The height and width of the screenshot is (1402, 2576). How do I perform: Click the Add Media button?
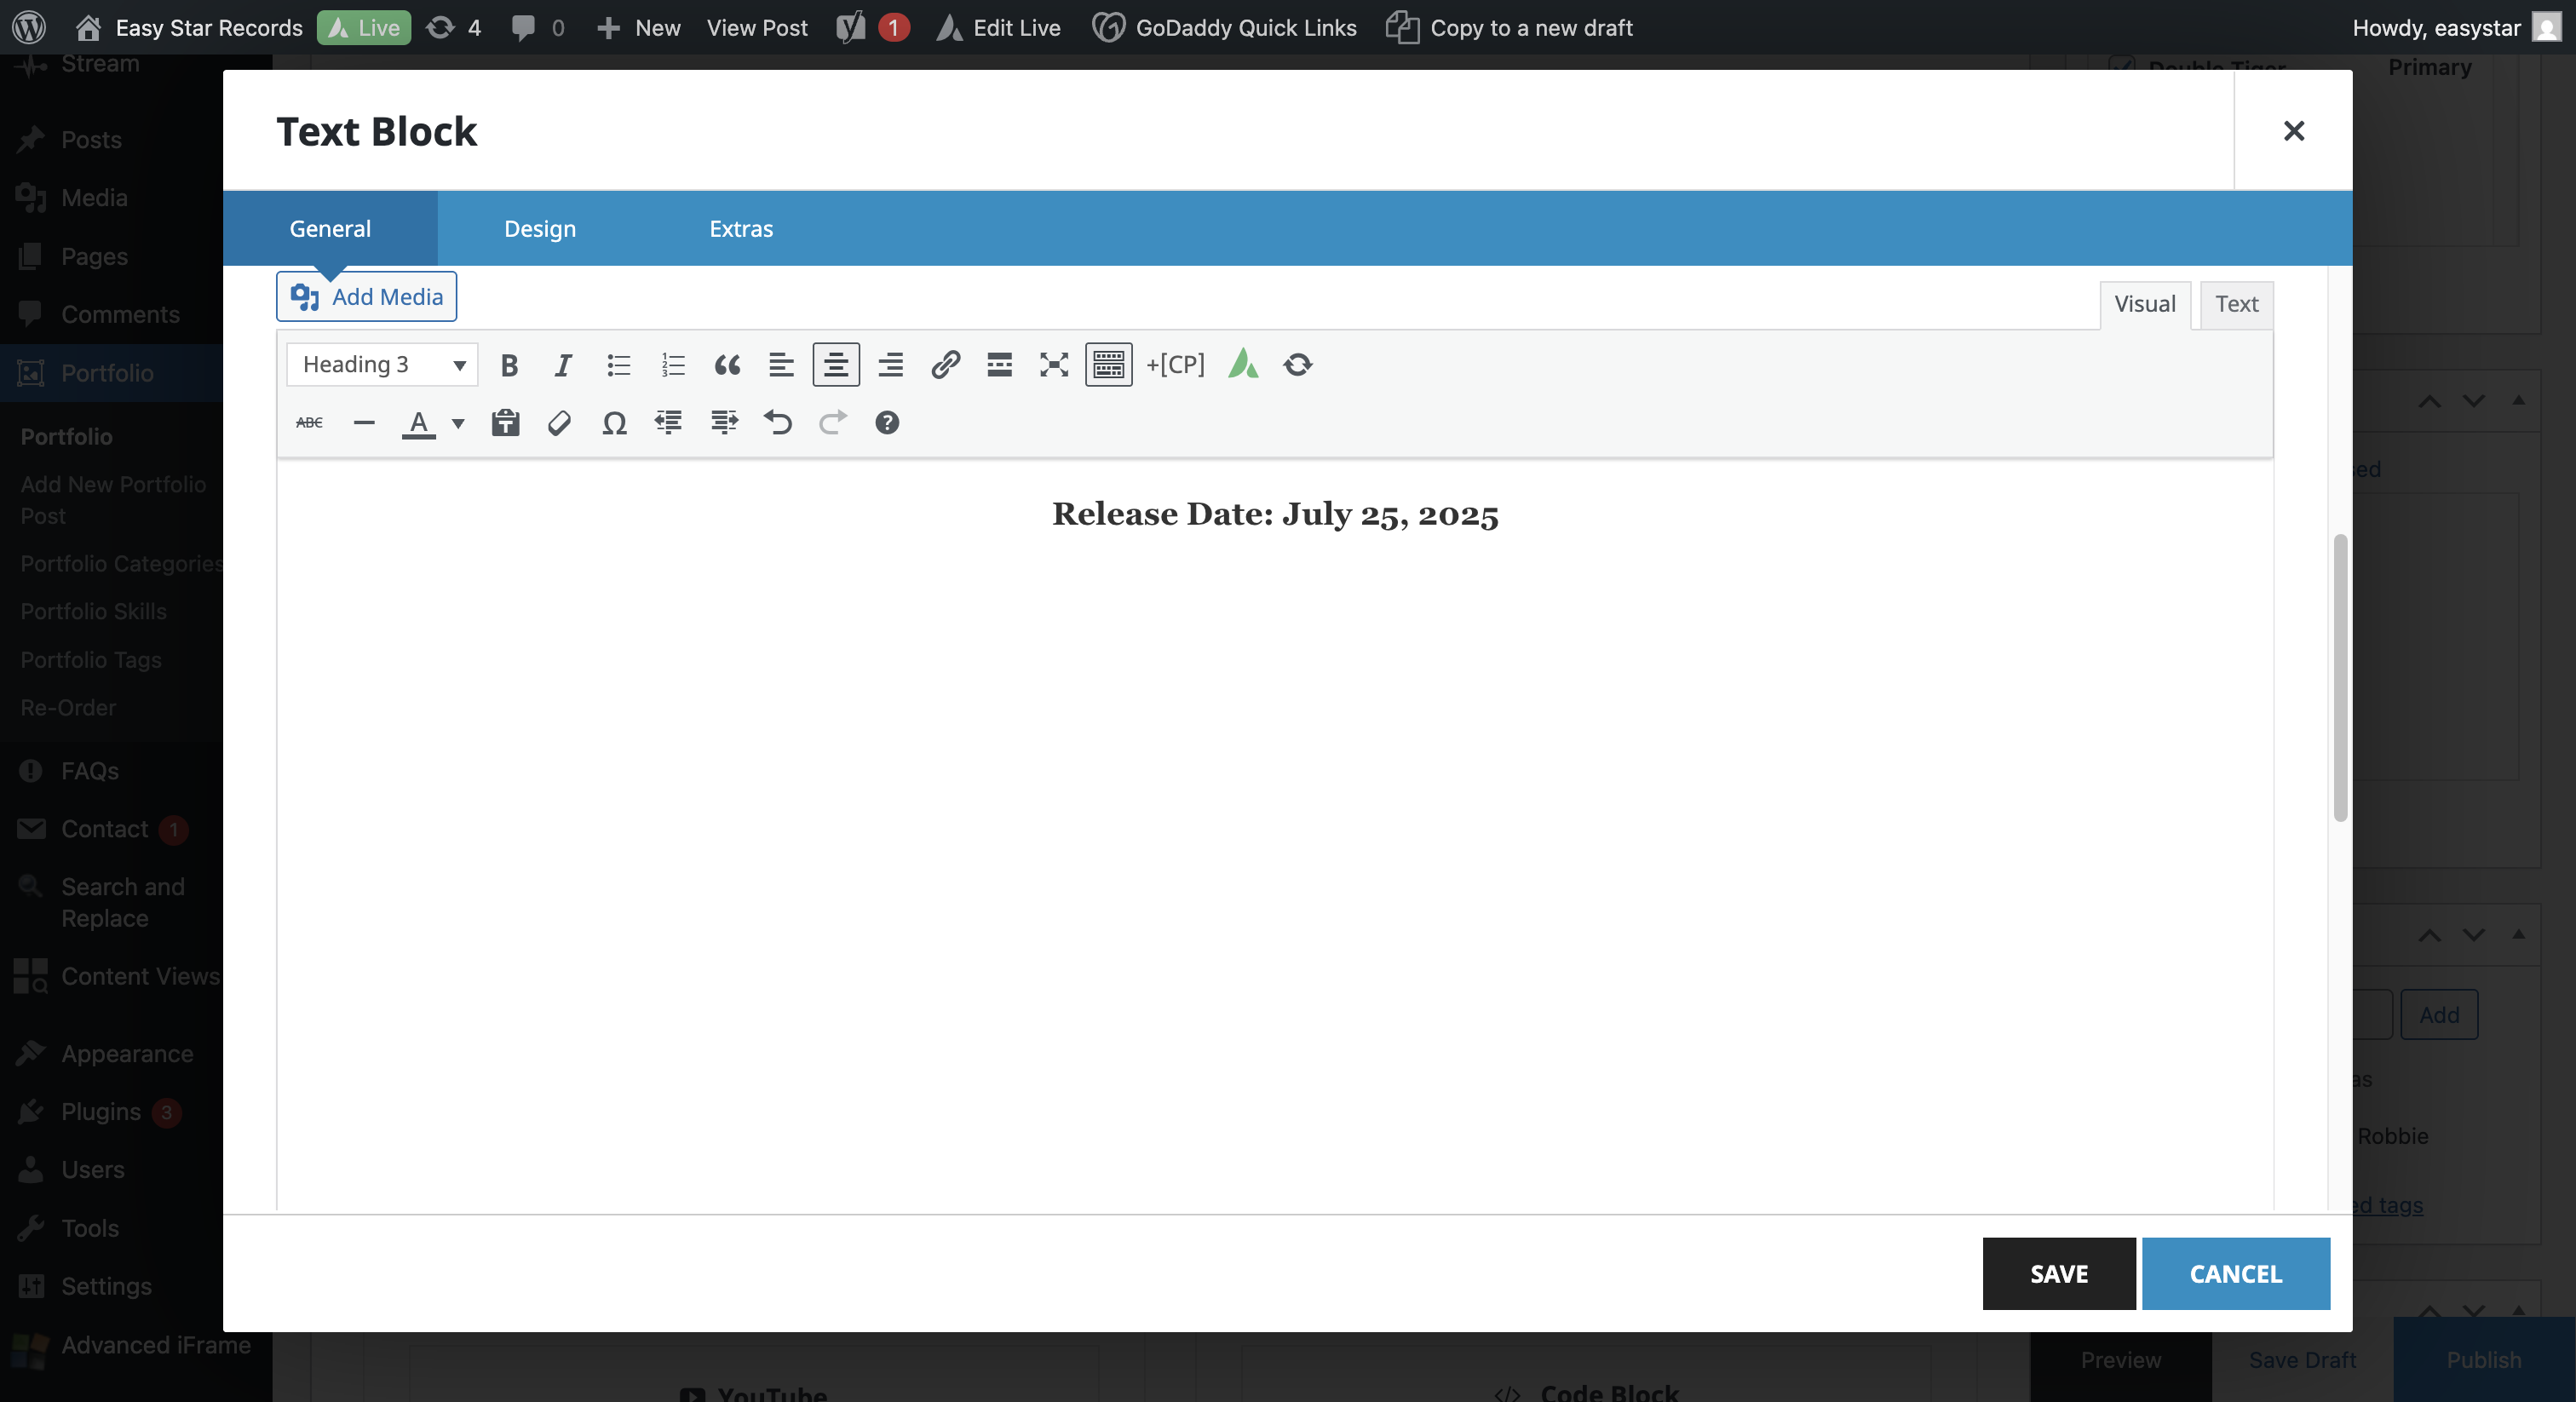[366, 297]
